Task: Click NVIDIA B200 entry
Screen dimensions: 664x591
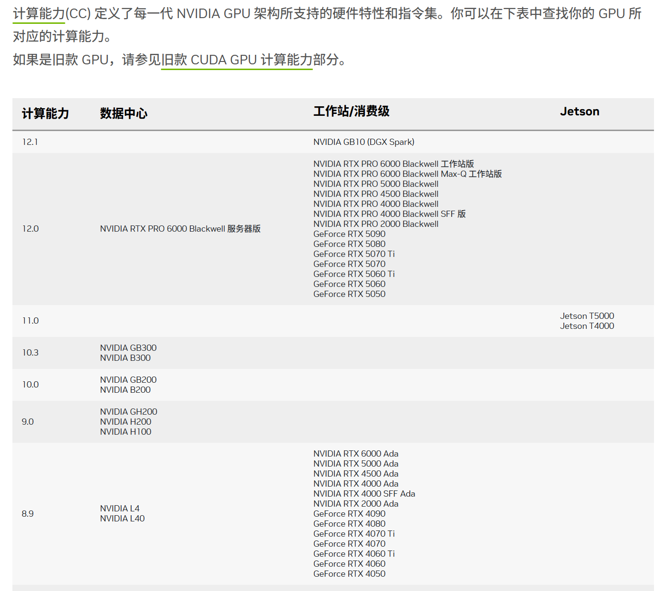Action: click(125, 390)
